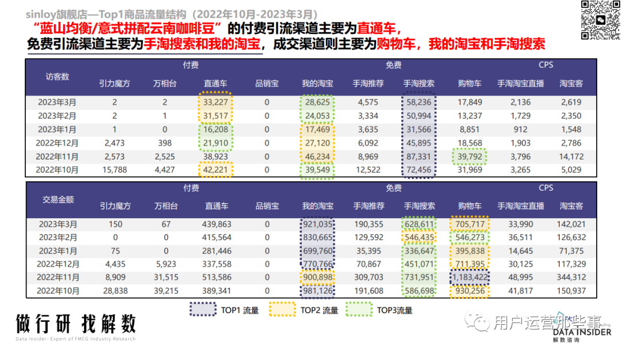
Task: Click the cell value 1,183,422
Action: click(470, 277)
